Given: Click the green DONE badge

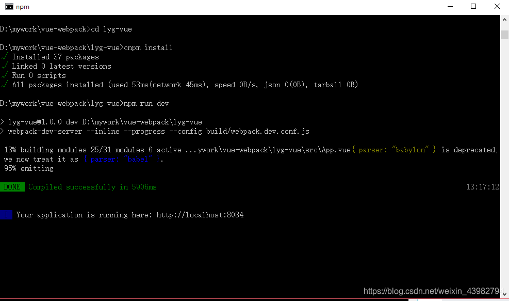Looking at the screenshot, I should click(12, 187).
